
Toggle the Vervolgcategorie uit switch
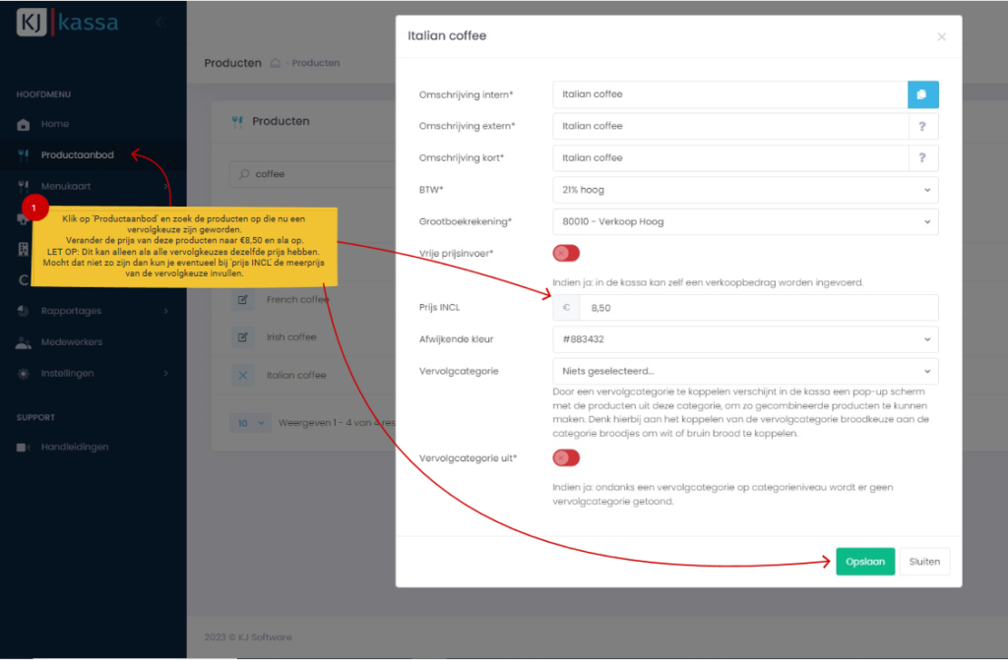566,457
